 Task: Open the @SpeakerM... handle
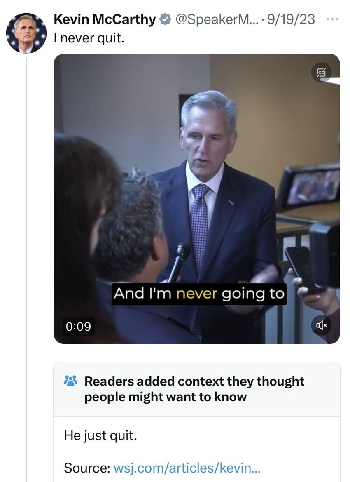[217, 19]
